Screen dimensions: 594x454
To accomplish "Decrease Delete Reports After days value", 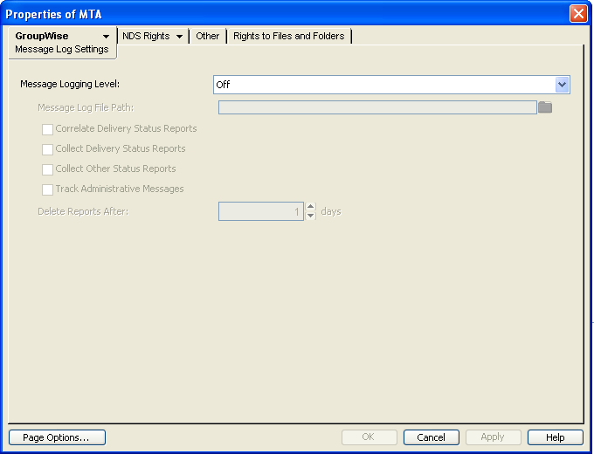I will pos(311,216).
